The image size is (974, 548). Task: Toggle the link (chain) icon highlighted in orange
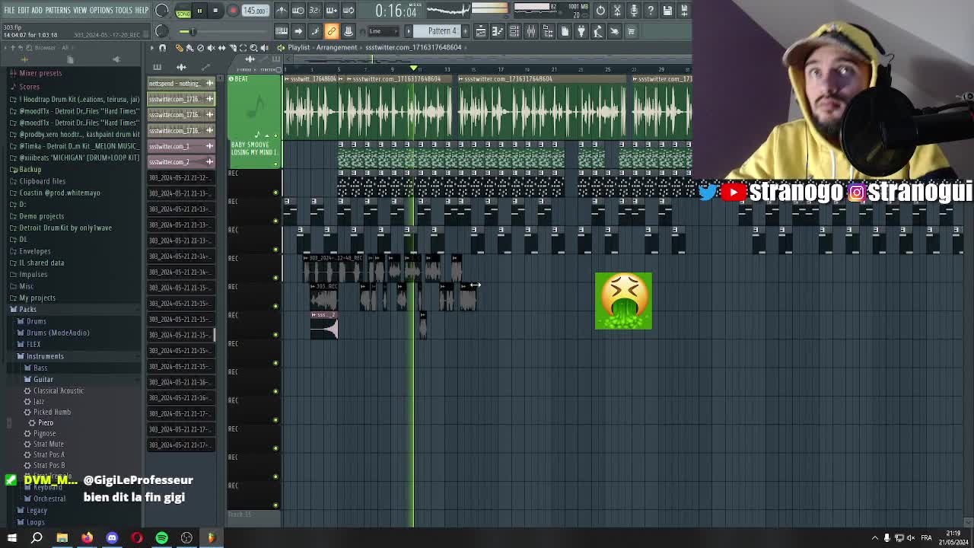tap(332, 31)
